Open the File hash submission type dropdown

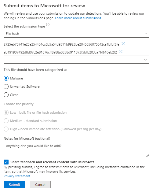tap(76, 34)
